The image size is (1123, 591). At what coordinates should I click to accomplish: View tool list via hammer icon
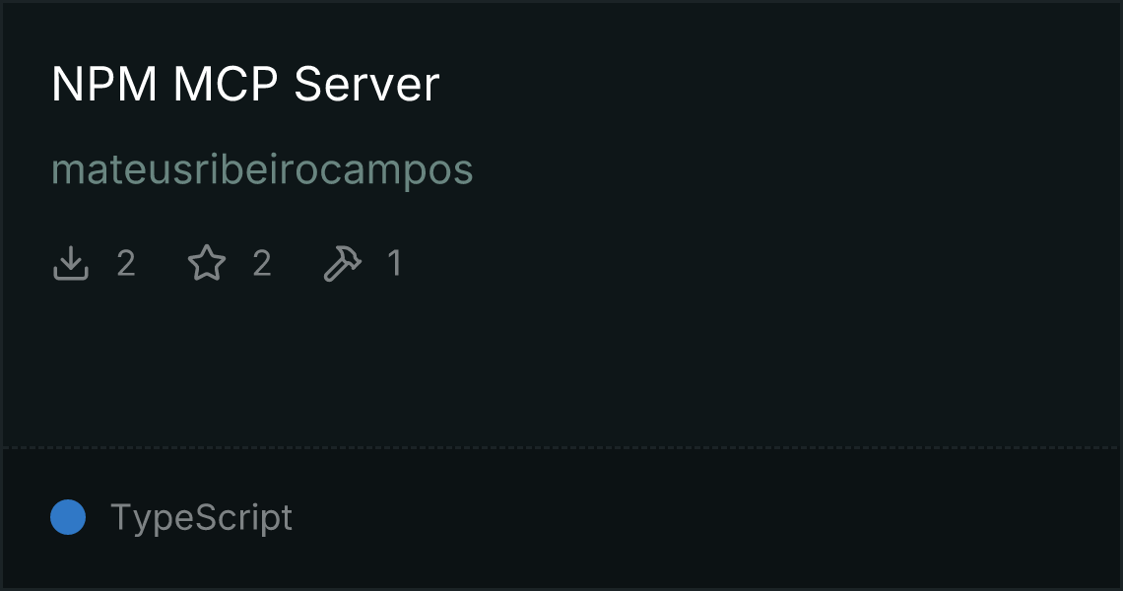coord(343,263)
